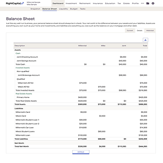Click the Total Assets row label
The image size is (163, 163).
(20, 104)
